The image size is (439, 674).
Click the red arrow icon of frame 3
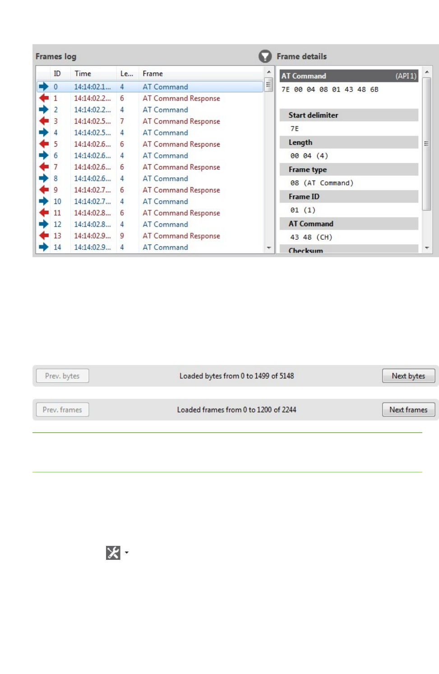(x=44, y=121)
